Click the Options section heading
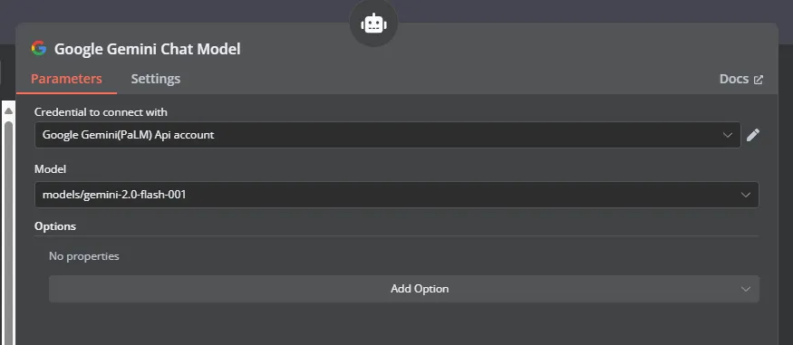 click(55, 225)
